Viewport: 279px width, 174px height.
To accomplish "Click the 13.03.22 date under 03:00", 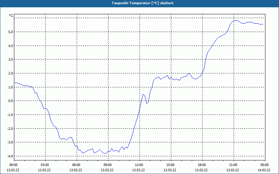I will point(44,170).
